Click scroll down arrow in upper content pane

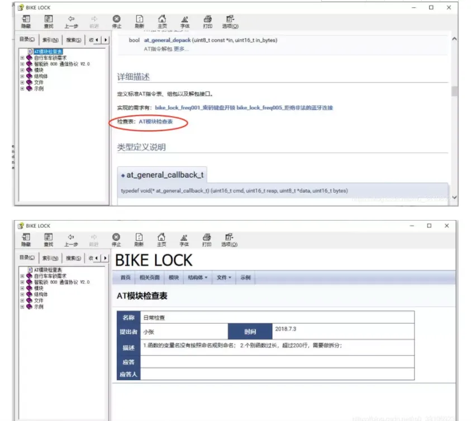coord(454,197)
